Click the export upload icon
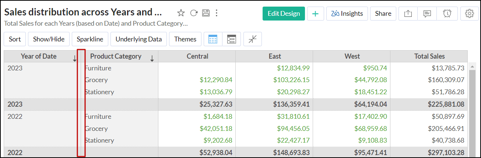Image resolution: width=481 pixels, height=158 pixels. (x=408, y=14)
